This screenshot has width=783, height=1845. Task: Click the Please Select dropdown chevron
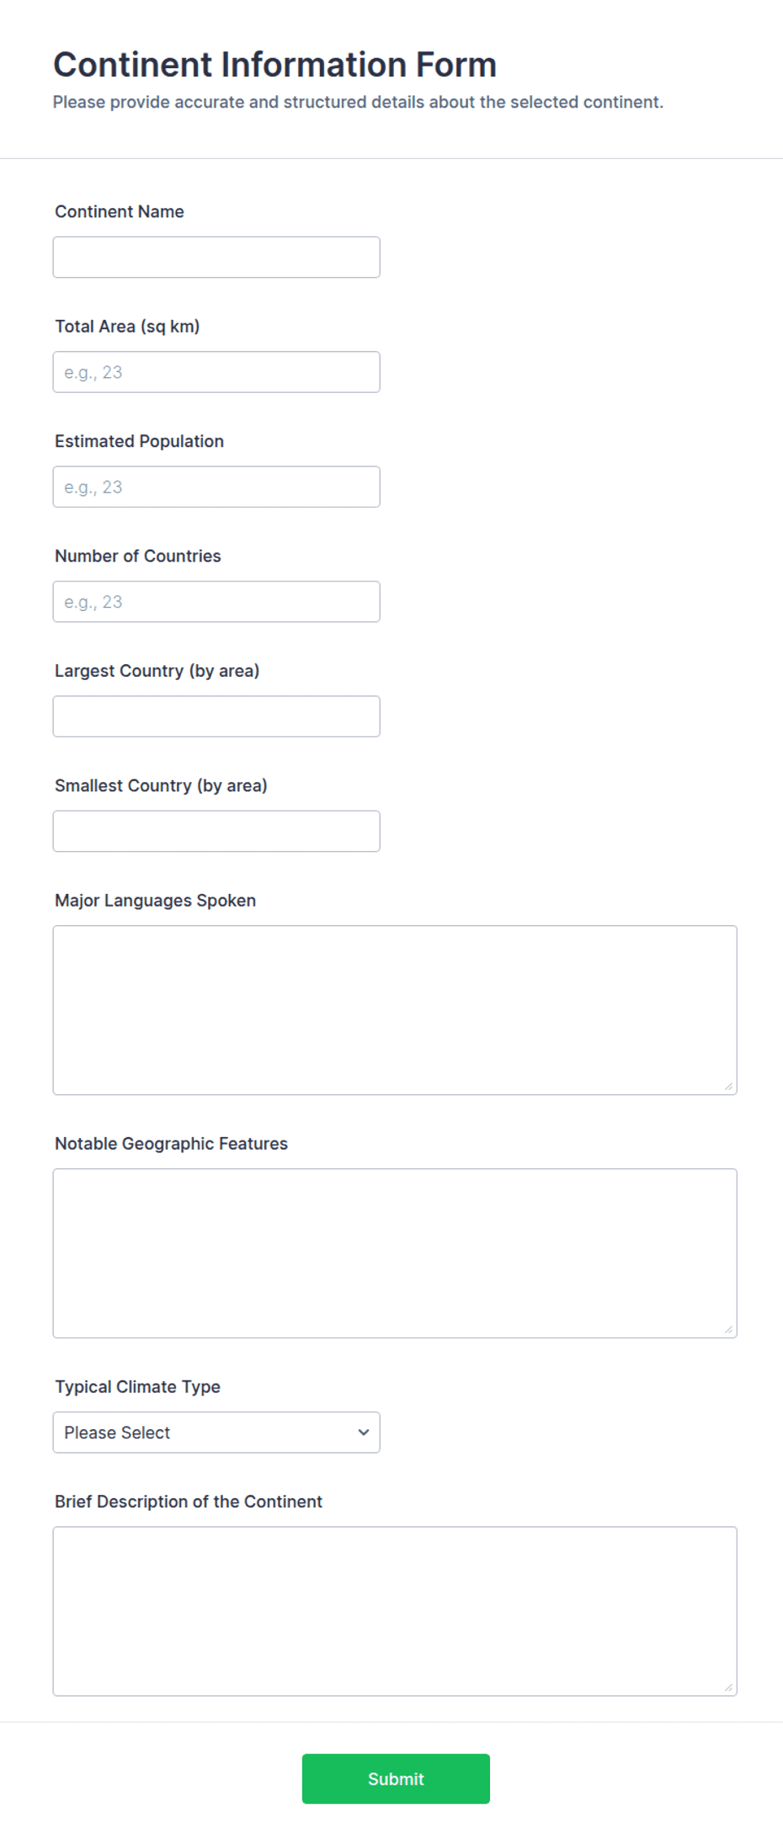point(364,1433)
